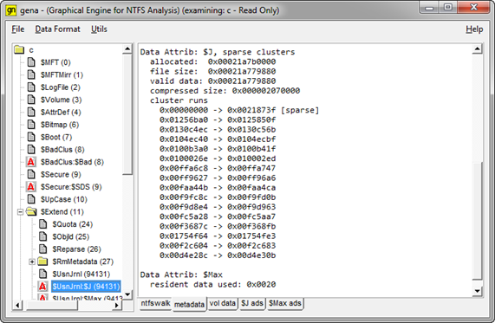Click tree panel scroll right arrow
The height and width of the screenshot is (323, 495).
click(117, 305)
